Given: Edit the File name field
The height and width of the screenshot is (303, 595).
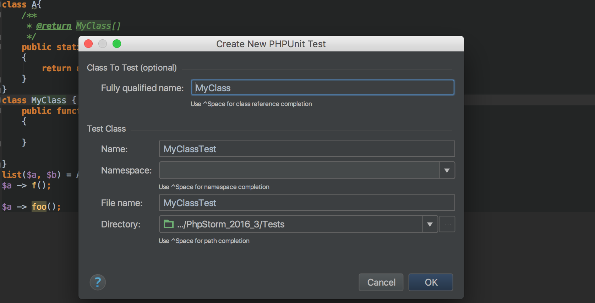Looking at the screenshot, I should coord(307,203).
